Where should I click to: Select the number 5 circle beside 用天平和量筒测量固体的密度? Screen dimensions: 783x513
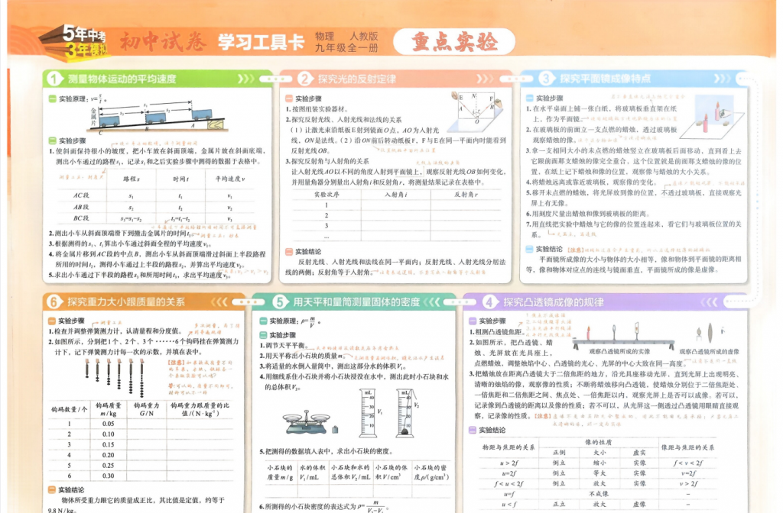point(280,302)
